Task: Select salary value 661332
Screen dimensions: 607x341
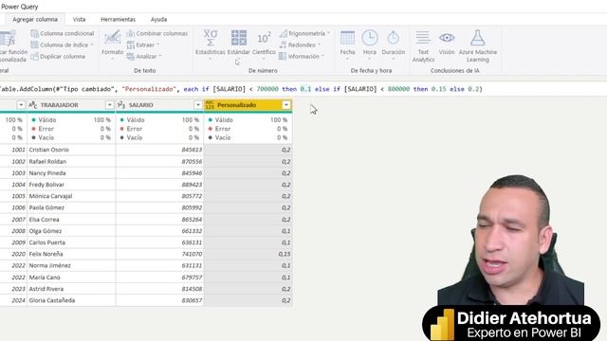Action: (x=159, y=231)
